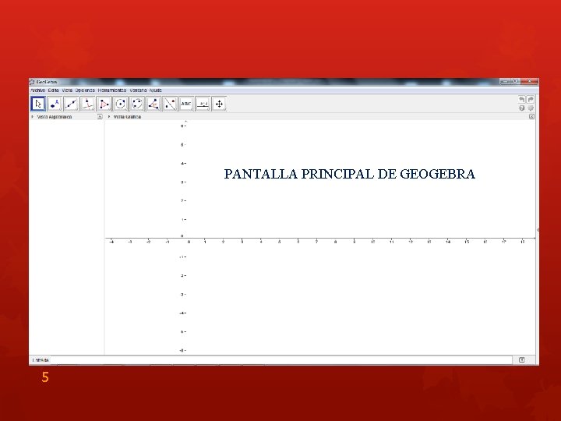Open the Ventana menu
The width and height of the screenshot is (561, 421).
pos(138,90)
